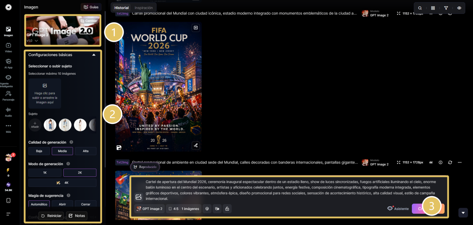
Task: Click translate icon in prompt bar
Action: (217, 209)
